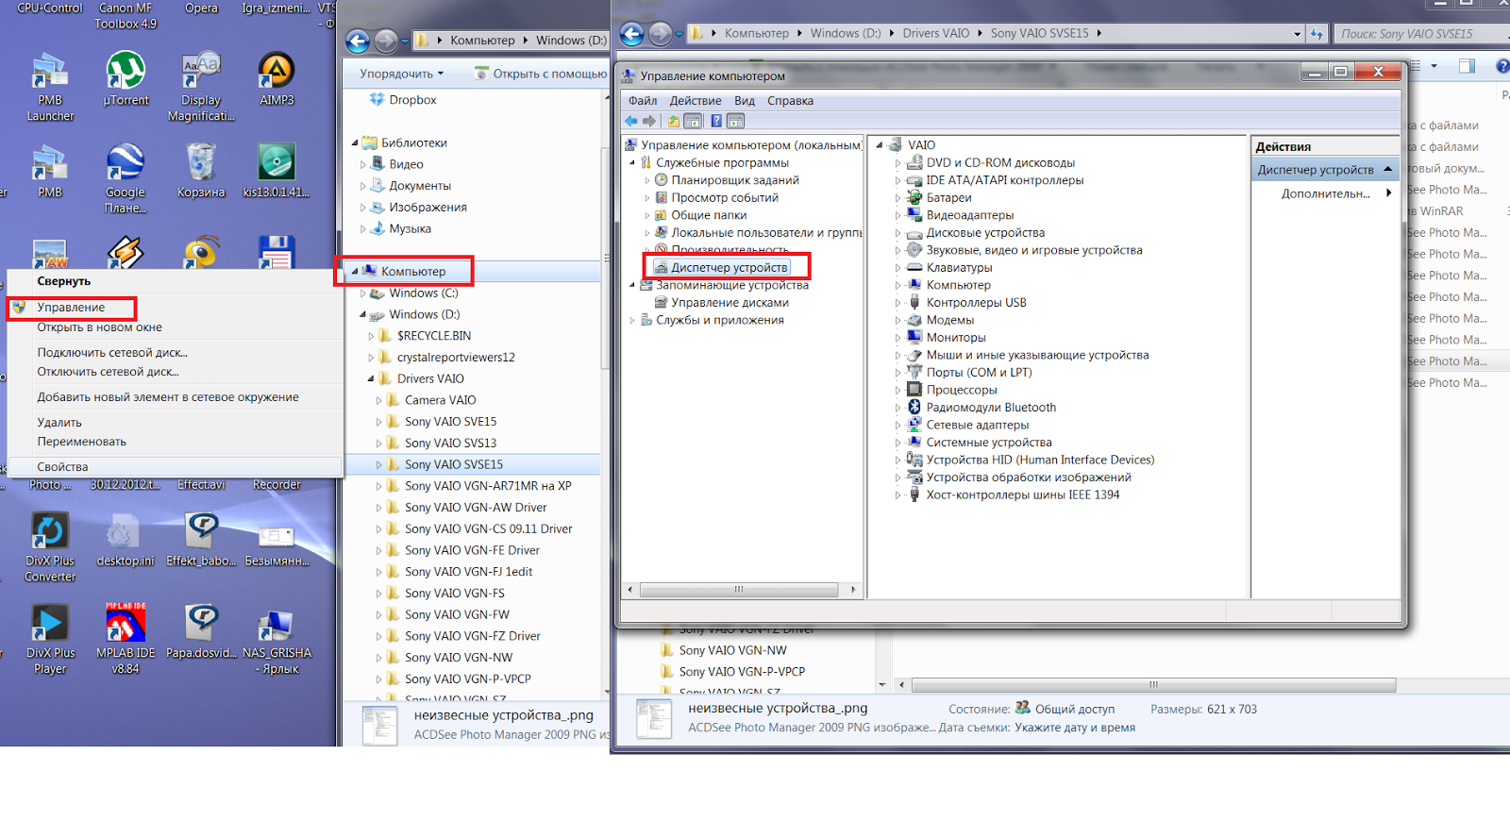Screen dimensions: 1510x838
Task: Open the address bar history dropdown arrow
Action: pos(1297,34)
